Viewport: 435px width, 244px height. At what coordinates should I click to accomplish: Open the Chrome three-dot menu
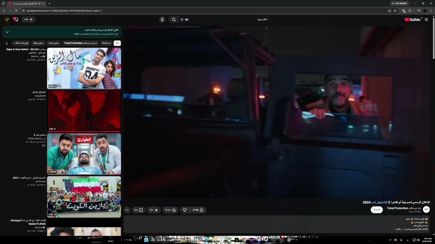click(x=431, y=11)
